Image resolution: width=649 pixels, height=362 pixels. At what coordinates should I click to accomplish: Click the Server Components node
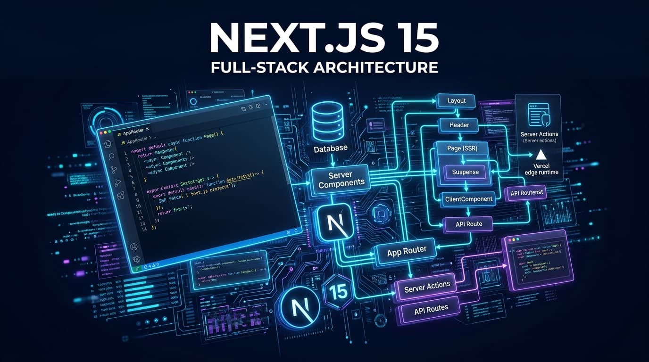(341, 180)
